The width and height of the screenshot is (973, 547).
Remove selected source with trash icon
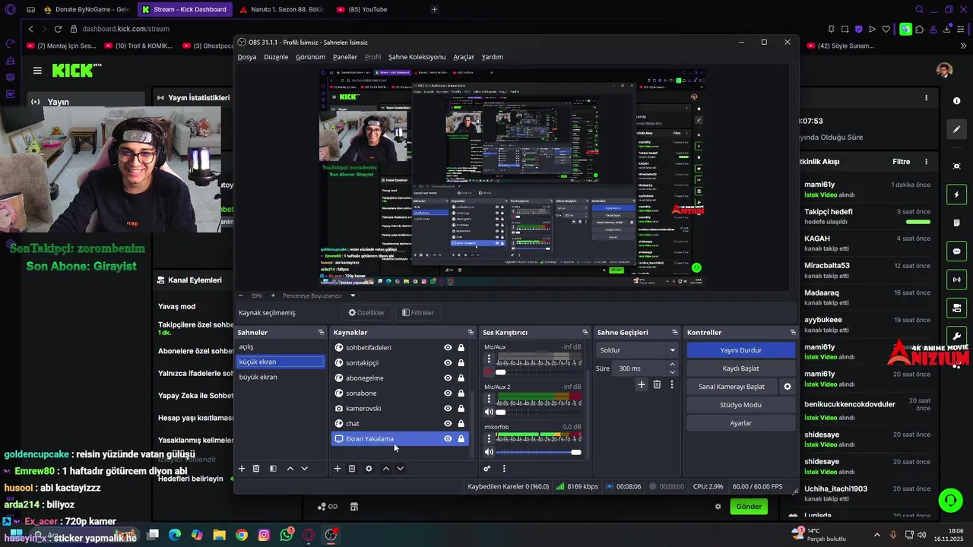(x=352, y=469)
